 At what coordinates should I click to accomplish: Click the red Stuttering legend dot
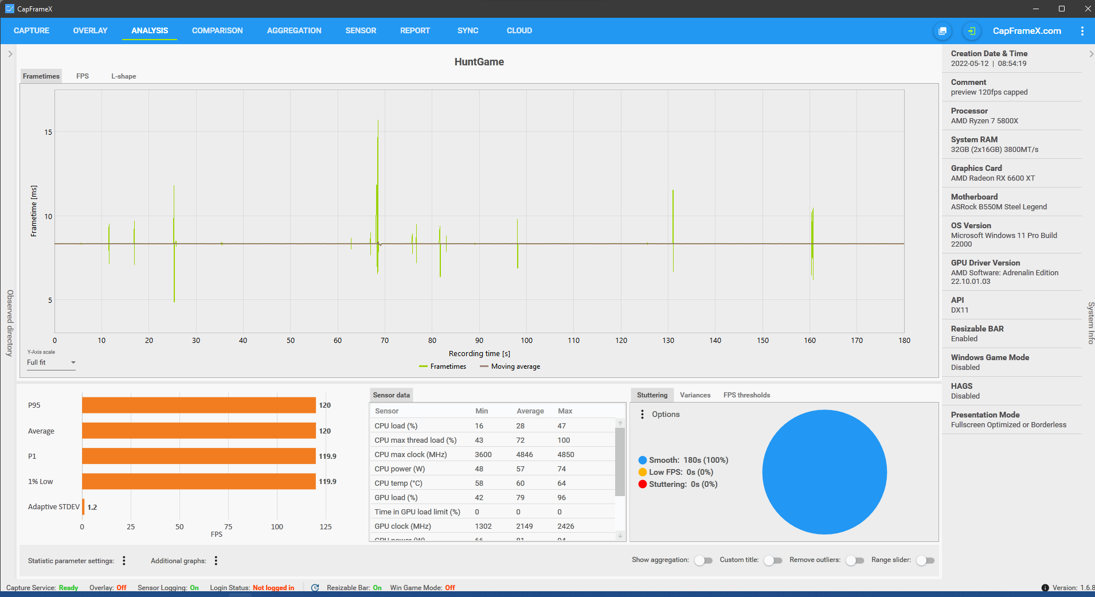coord(643,484)
